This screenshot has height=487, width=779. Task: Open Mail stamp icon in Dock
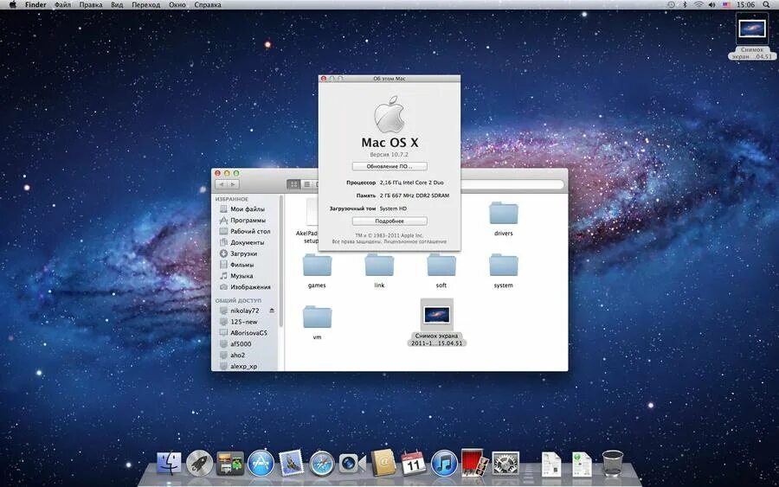tap(291, 463)
